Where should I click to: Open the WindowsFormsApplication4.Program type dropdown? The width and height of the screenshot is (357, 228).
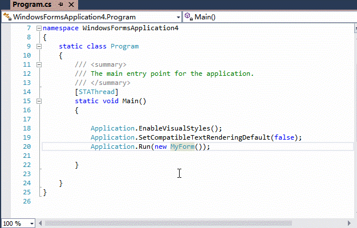[x=178, y=17]
